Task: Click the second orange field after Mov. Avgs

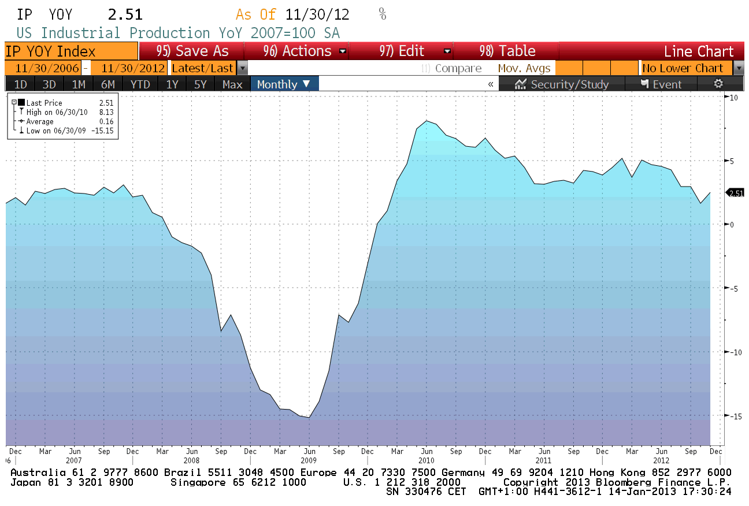Action: (596, 68)
